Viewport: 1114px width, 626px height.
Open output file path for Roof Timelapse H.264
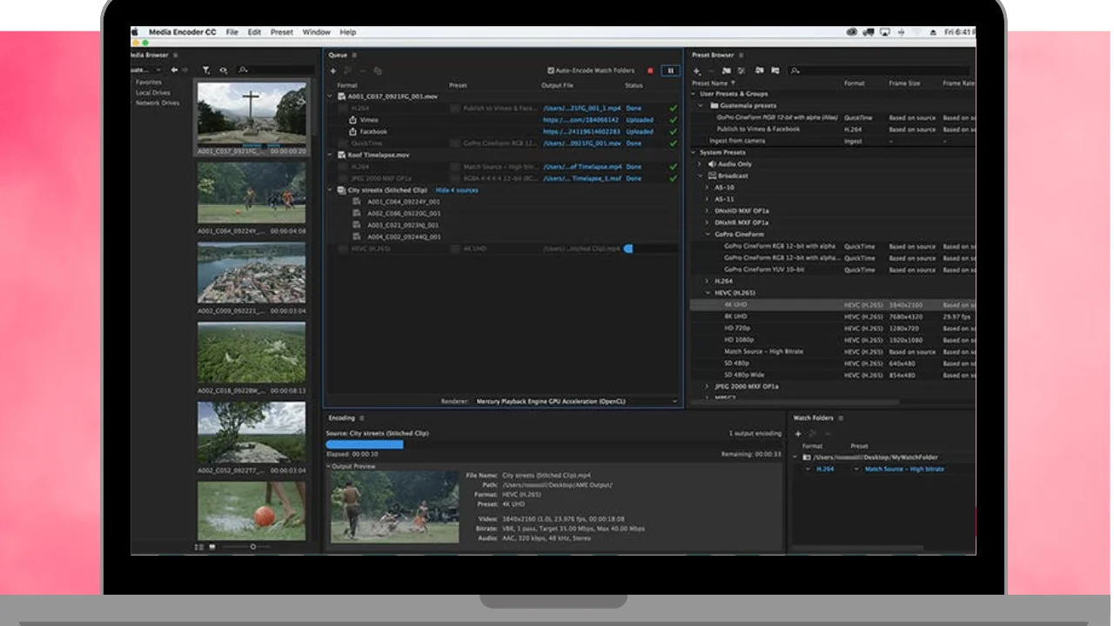(582, 166)
